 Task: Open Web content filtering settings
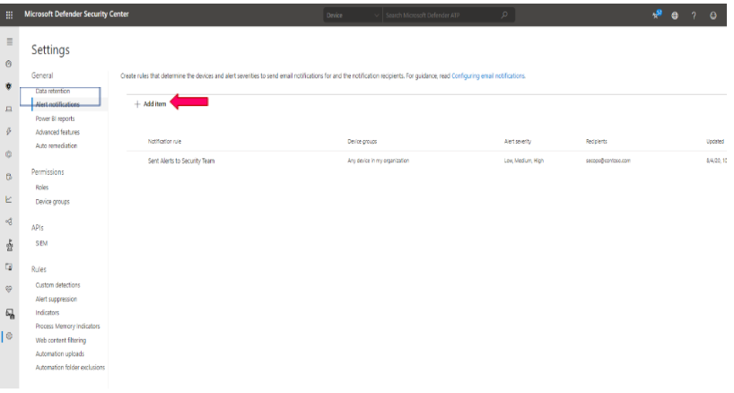click(x=61, y=340)
